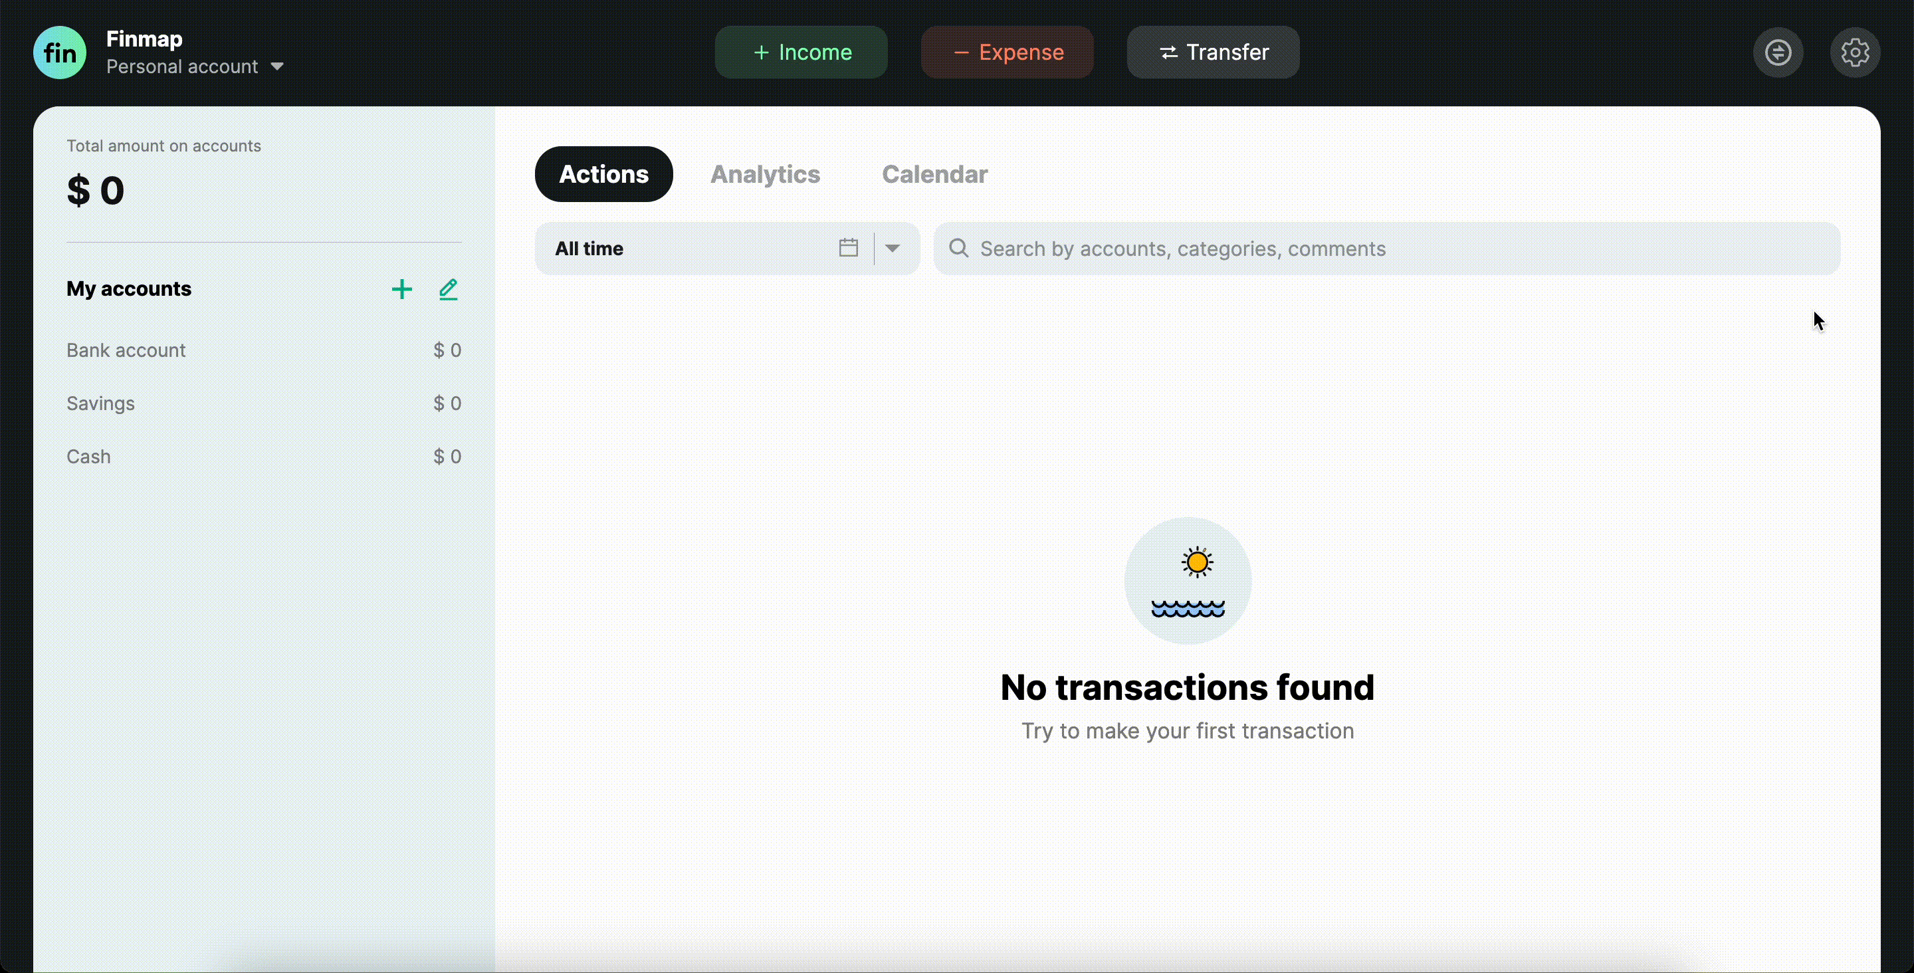Open the date range dropdown arrow
Screen dimensions: 1914x973
(894, 247)
